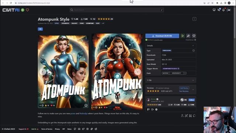
Task: Go to previous carousel image
Action: pos(43,72)
